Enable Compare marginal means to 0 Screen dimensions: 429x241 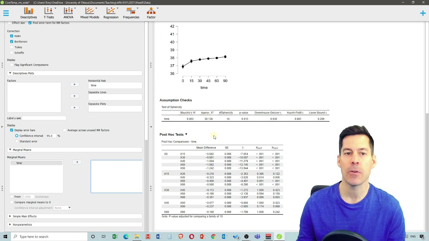click(12, 202)
